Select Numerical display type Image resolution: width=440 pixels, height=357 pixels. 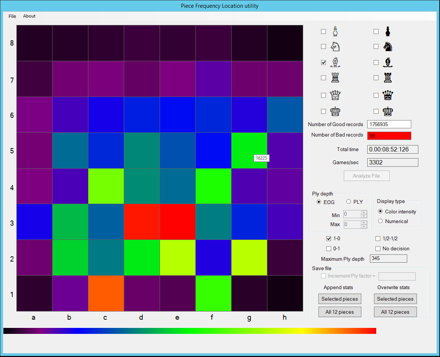click(x=380, y=221)
